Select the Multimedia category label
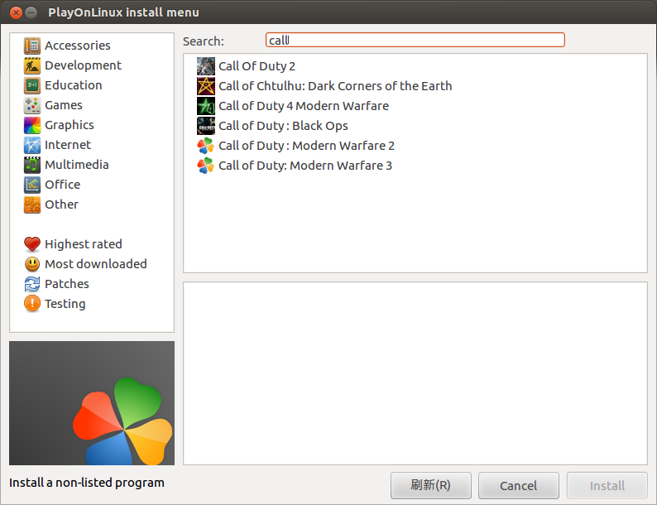 coord(77,165)
